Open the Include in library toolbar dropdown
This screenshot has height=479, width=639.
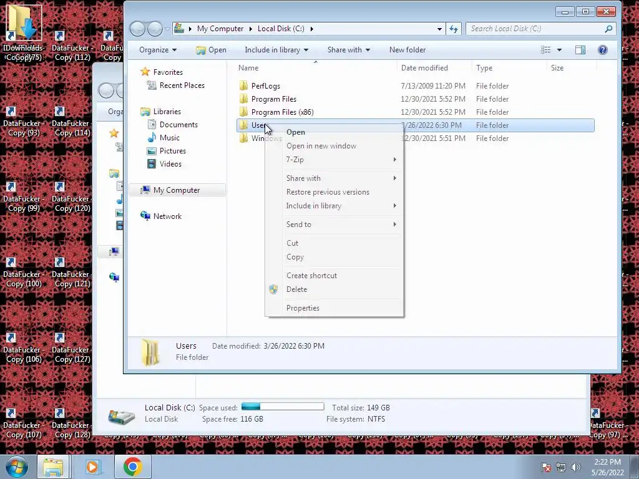pyautogui.click(x=276, y=50)
